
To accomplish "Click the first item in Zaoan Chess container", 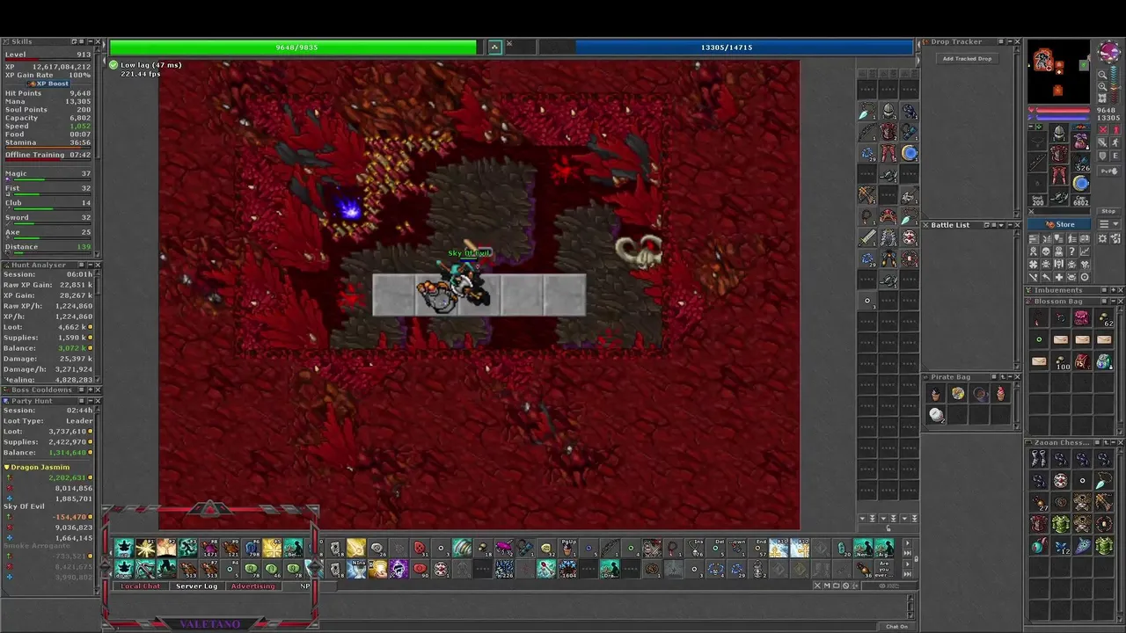I will pyautogui.click(x=1039, y=459).
